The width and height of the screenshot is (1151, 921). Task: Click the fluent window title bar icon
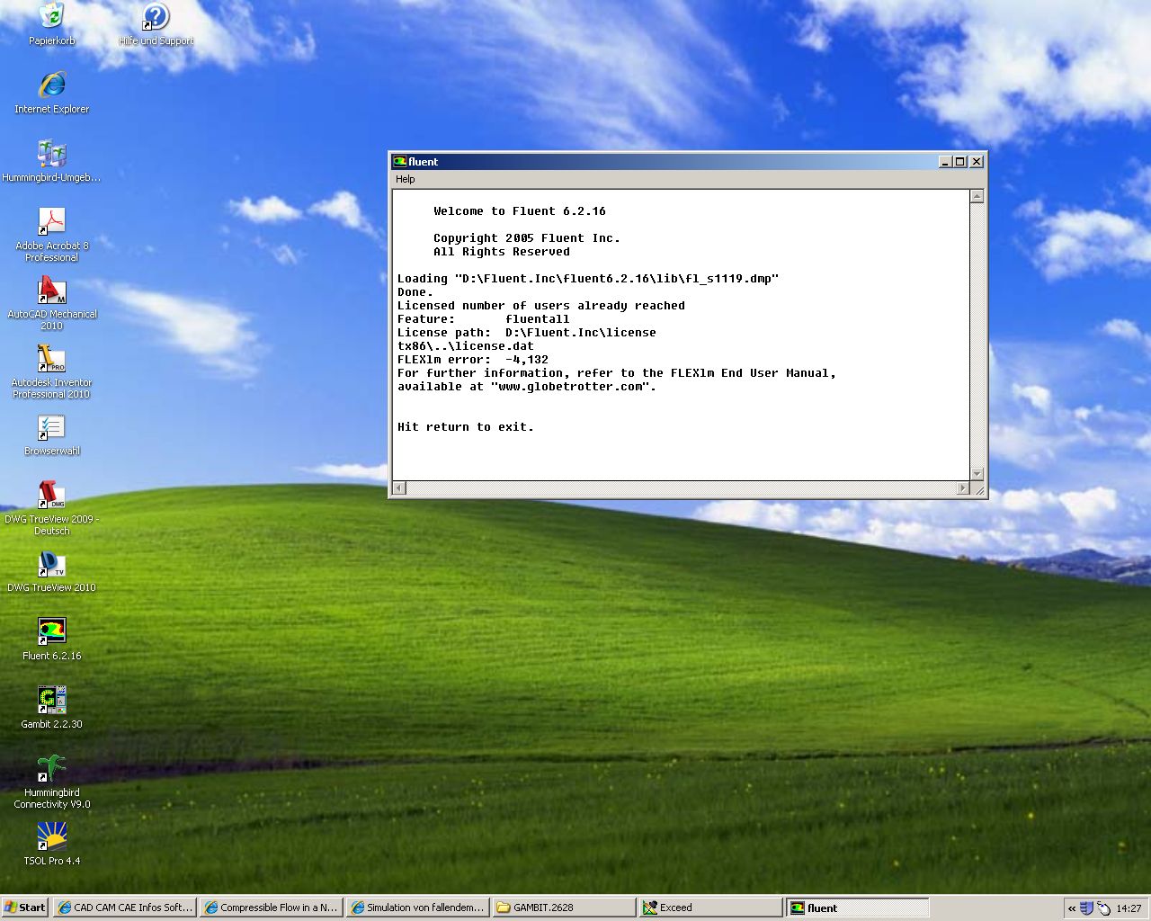click(x=399, y=162)
